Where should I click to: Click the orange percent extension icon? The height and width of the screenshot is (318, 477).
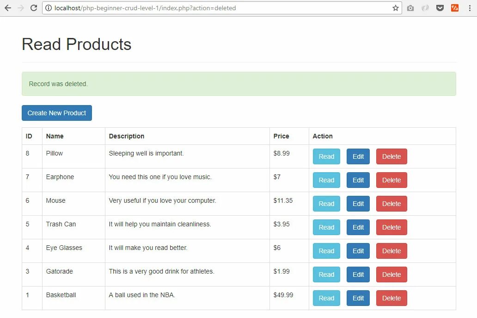click(x=454, y=8)
